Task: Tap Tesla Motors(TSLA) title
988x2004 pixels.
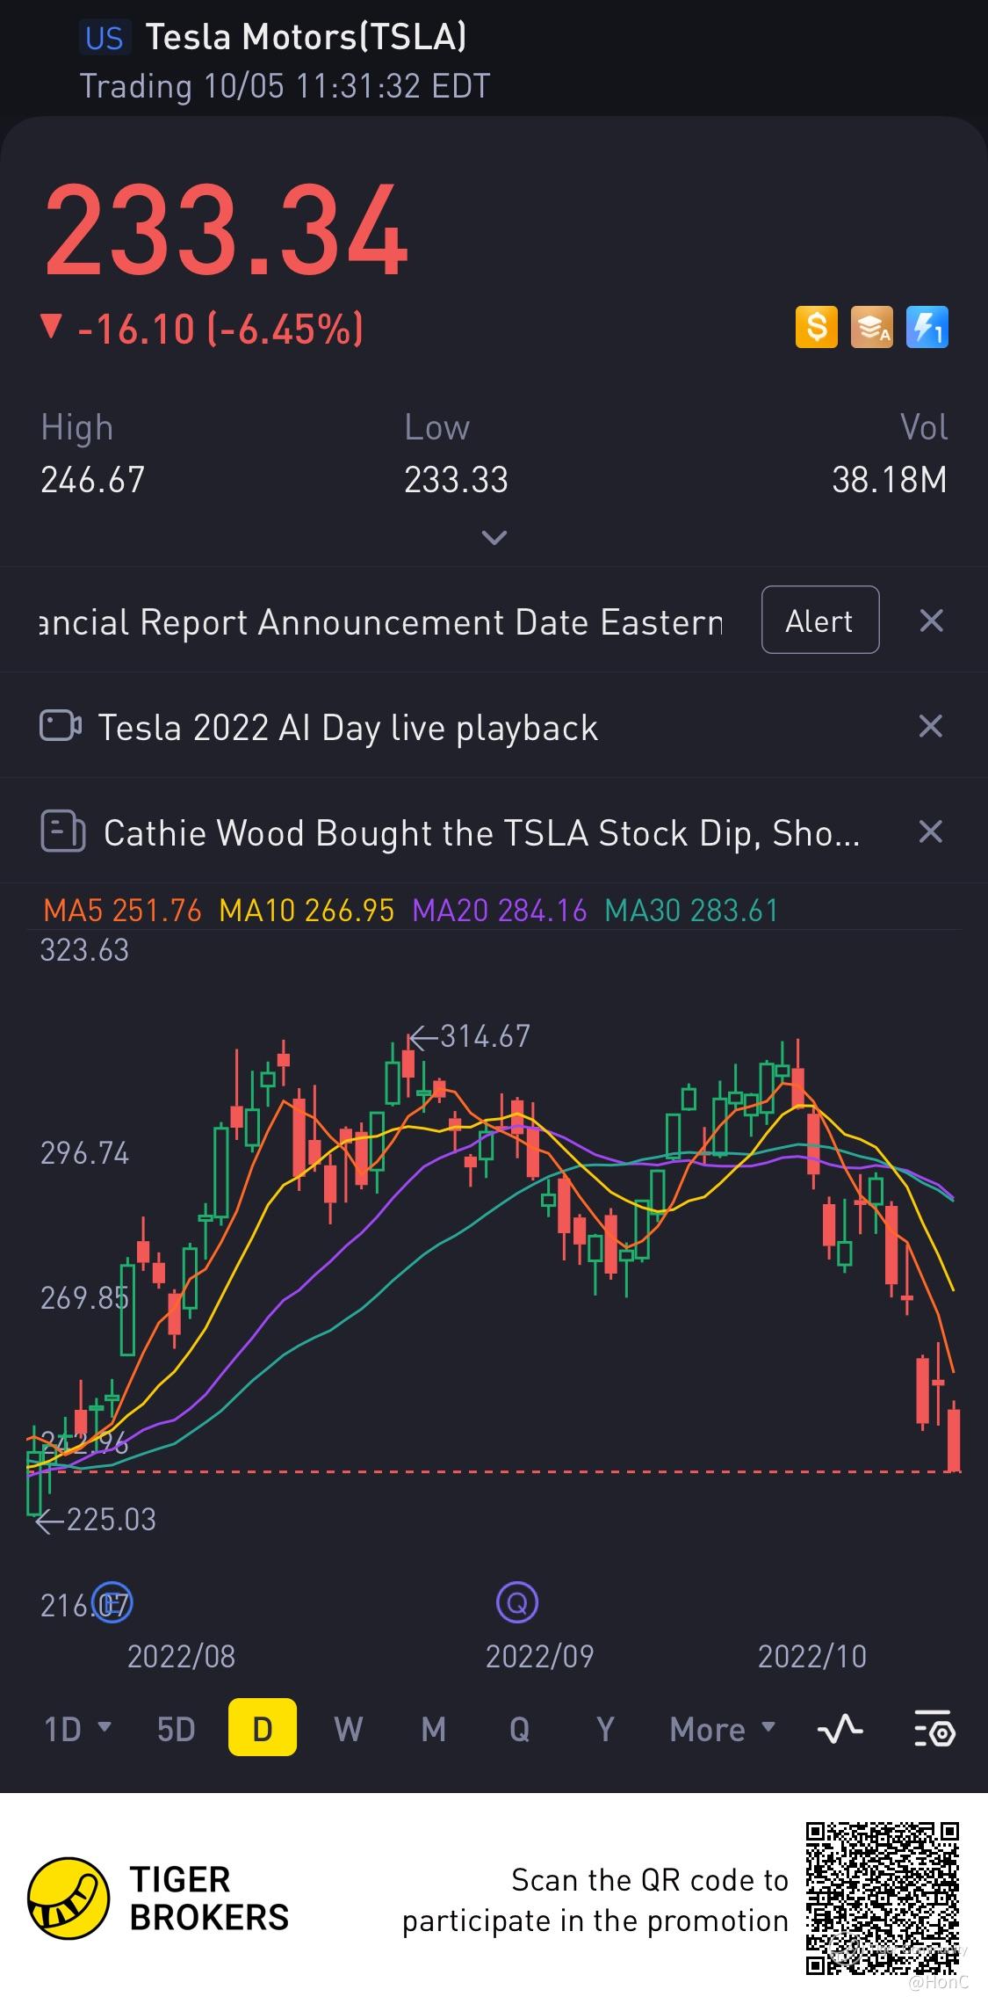Action: [306, 37]
